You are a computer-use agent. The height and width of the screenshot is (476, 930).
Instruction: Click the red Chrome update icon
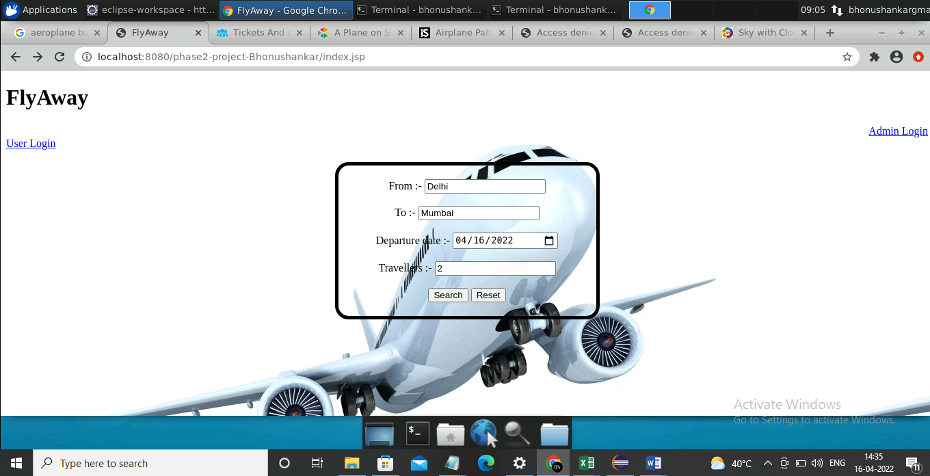(x=918, y=57)
